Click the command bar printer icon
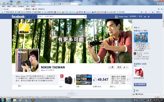 (153, 12)
